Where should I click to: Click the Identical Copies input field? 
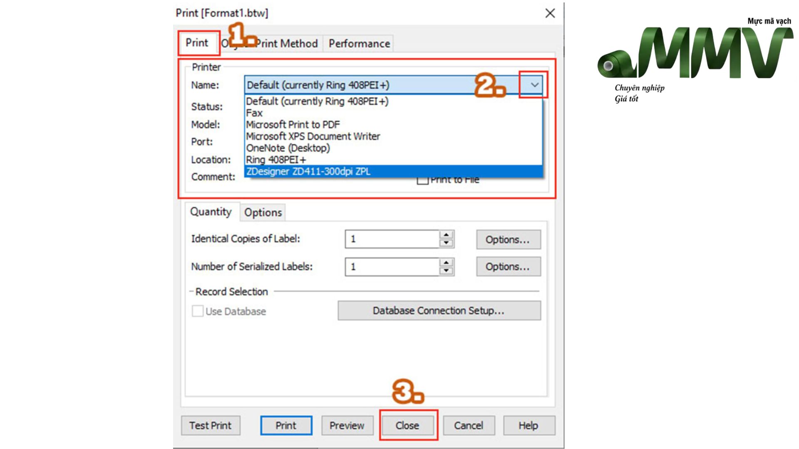tap(392, 239)
